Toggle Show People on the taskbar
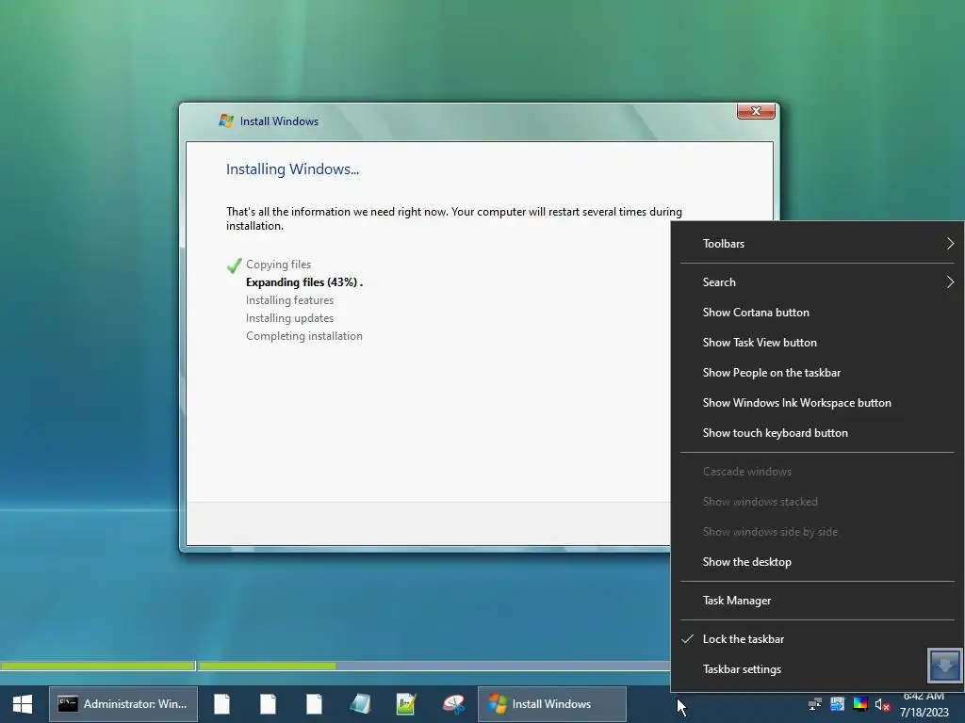 (817, 373)
